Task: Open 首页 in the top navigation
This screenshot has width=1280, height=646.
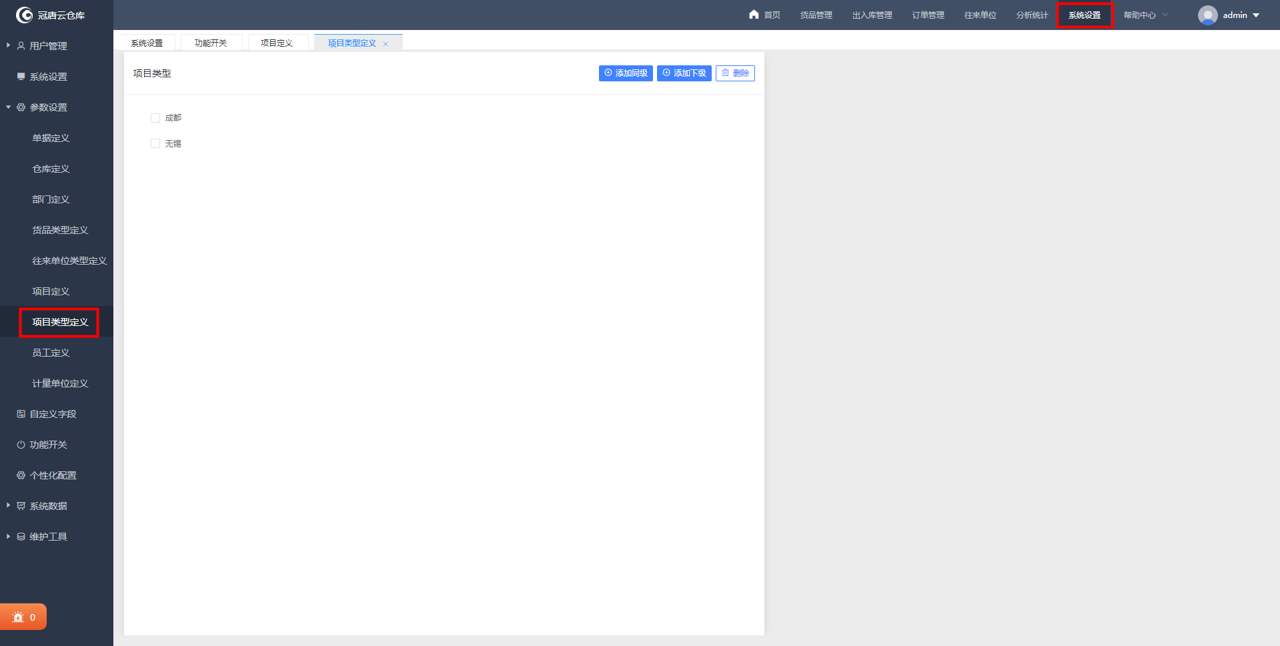Action: point(772,15)
